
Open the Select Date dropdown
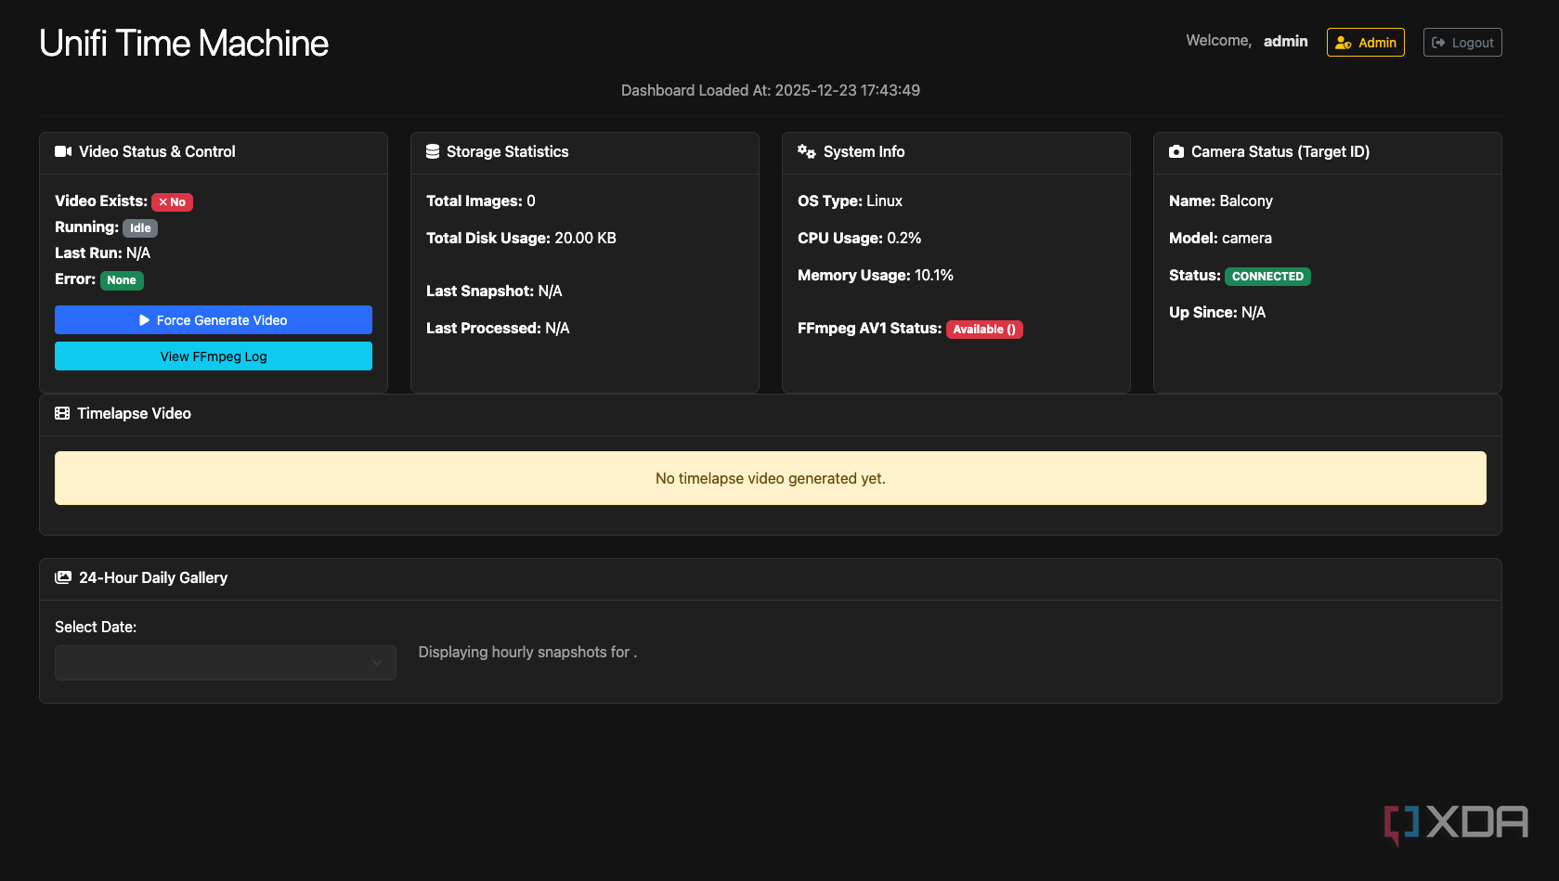pos(226,663)
